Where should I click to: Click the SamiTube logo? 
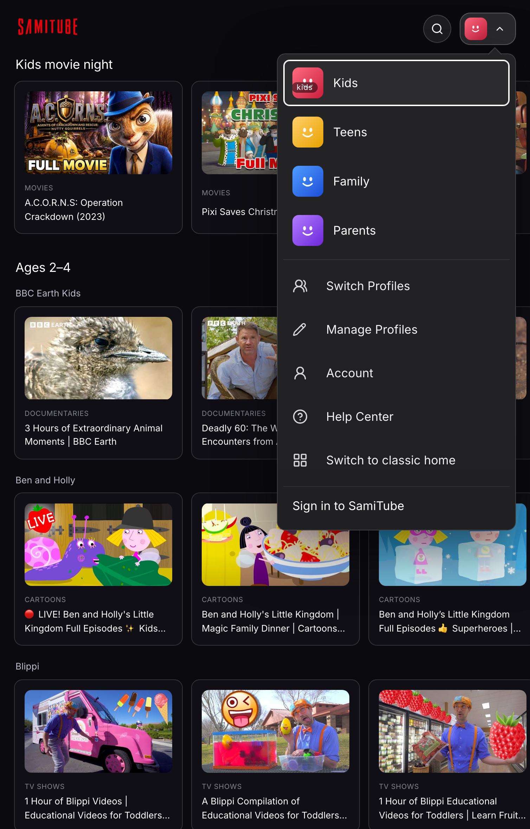coord(48,27)
